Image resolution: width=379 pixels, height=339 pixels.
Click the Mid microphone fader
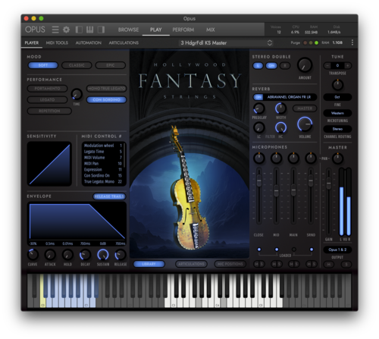click(276, 191)
